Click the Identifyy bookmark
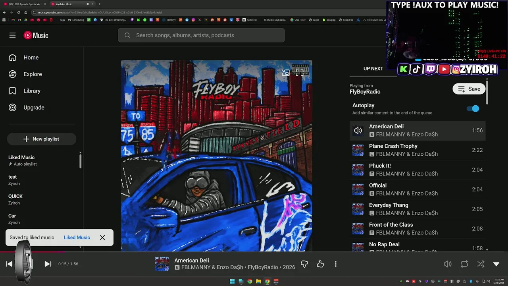 [169, 20]
